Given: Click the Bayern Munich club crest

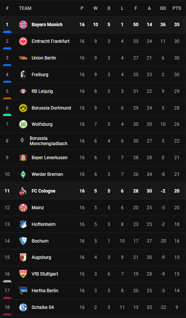Looking at the screenshot, I should [x=23, y=25].
